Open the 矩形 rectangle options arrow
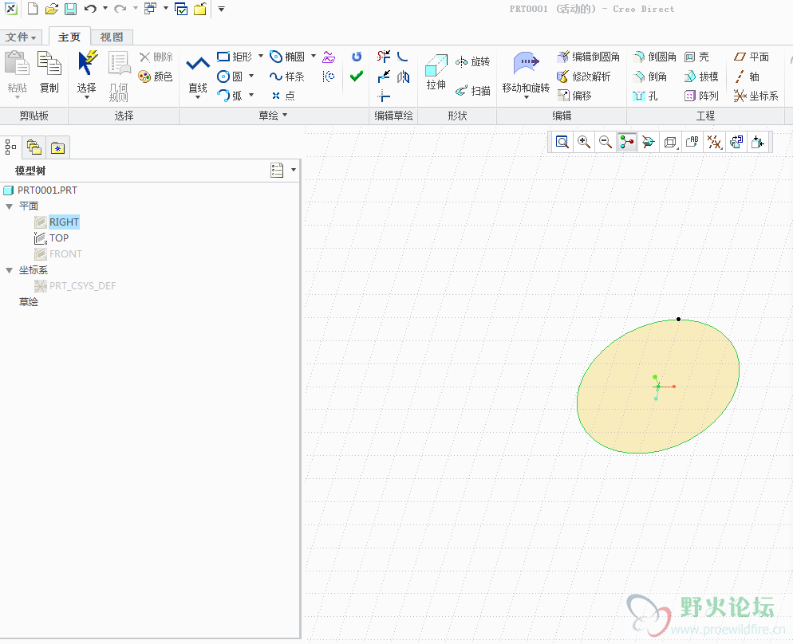793x644 pixels. [261, 56]
